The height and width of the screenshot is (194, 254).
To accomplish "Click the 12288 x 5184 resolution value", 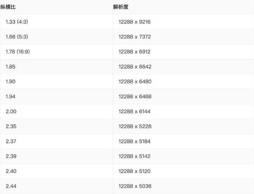I will click(x=135, y=141).
